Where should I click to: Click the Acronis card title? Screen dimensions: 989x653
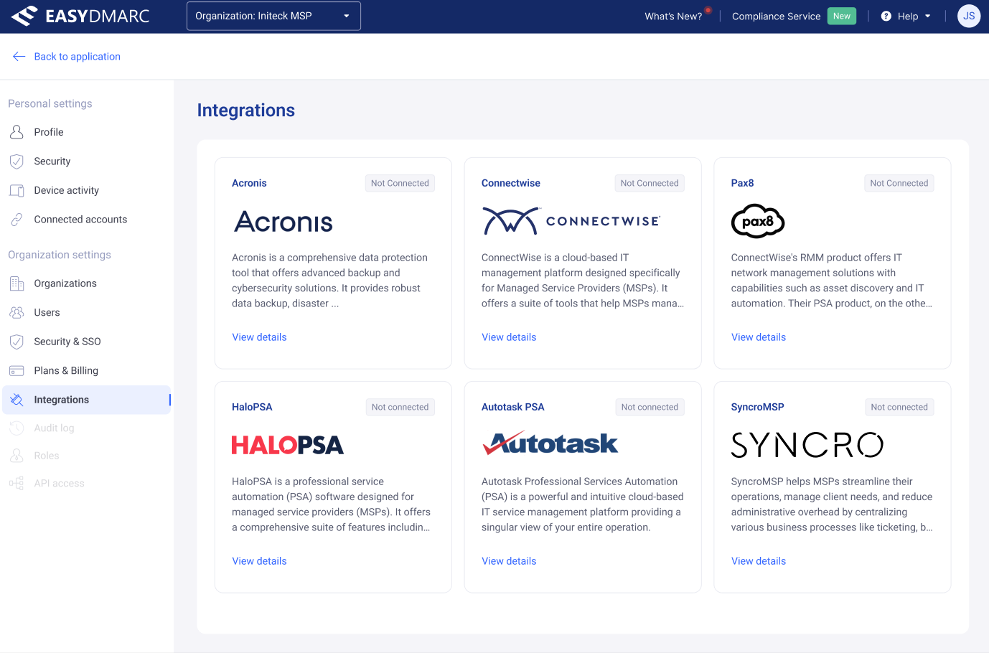(x=249, y=183)
